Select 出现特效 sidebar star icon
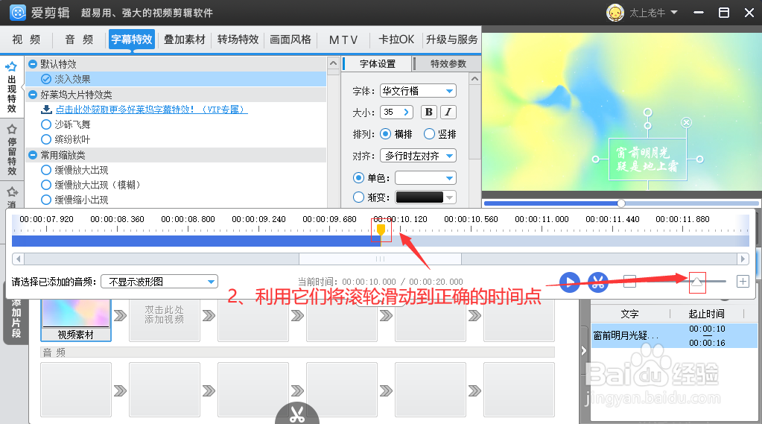The width and height of the screenshot is (762, 424). 12,66
